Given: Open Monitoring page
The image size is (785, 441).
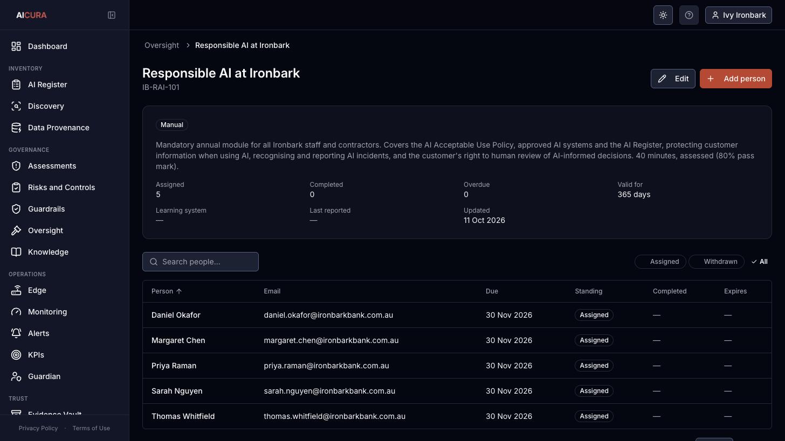Looking at the screenshot, I should coord(65,312).
